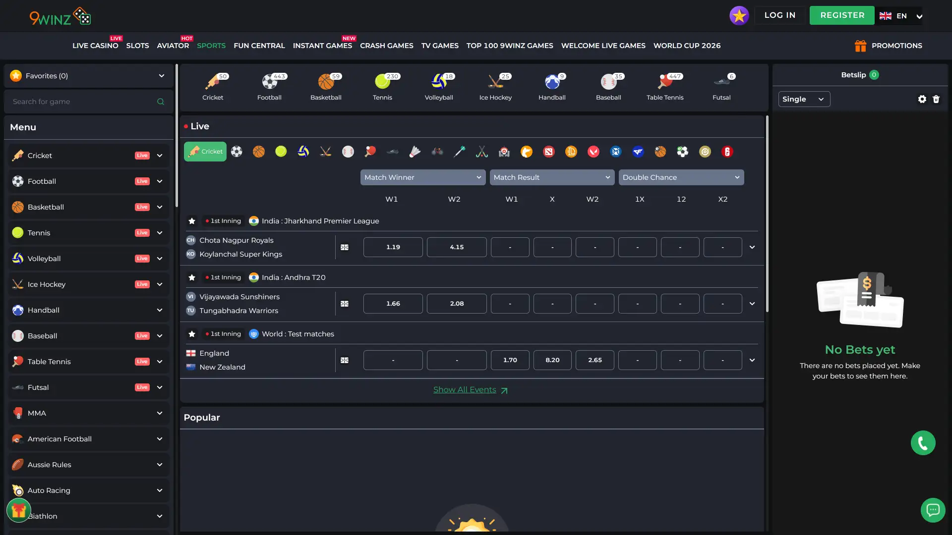This screenshot has height=535, width=952.
Task: Favorite the Andhra T20 event star
Action: pos(192,277)
